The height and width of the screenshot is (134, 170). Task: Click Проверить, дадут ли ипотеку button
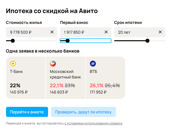point(83,112)
